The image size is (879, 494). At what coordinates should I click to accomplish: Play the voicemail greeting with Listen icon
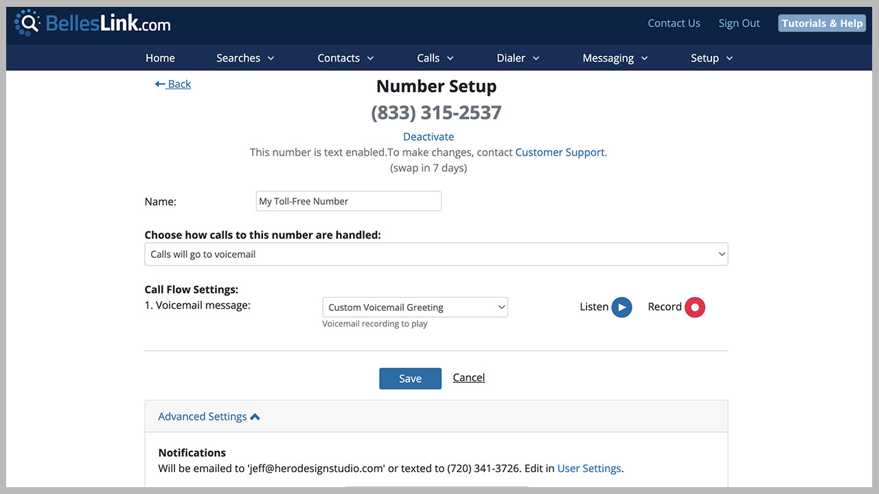tap(621, 307)
